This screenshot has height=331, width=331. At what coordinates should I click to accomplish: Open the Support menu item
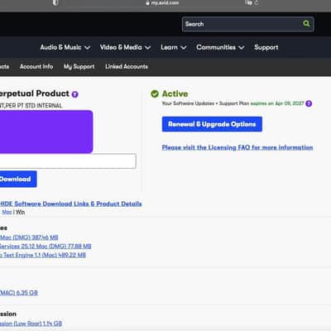(x=266, y=47)
